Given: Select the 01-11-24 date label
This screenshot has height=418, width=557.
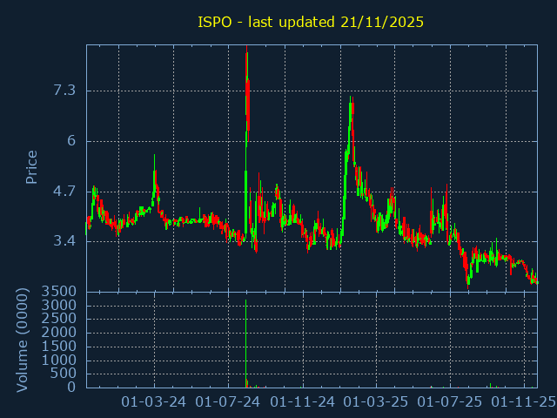Looking at the screenshot, I should [x=303, y=402].
